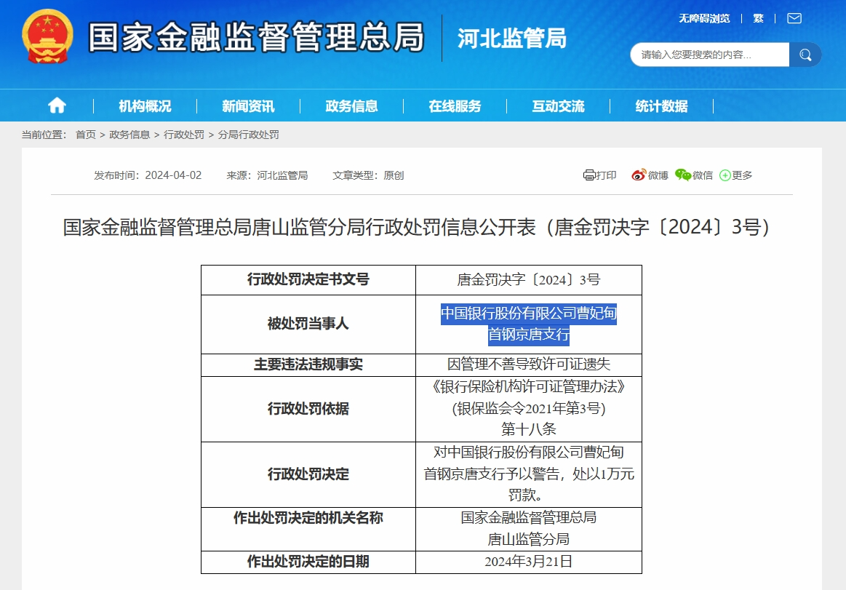Click the 国家金融监督管理总局 site title

pyautogui.click(x=256, y=37)
